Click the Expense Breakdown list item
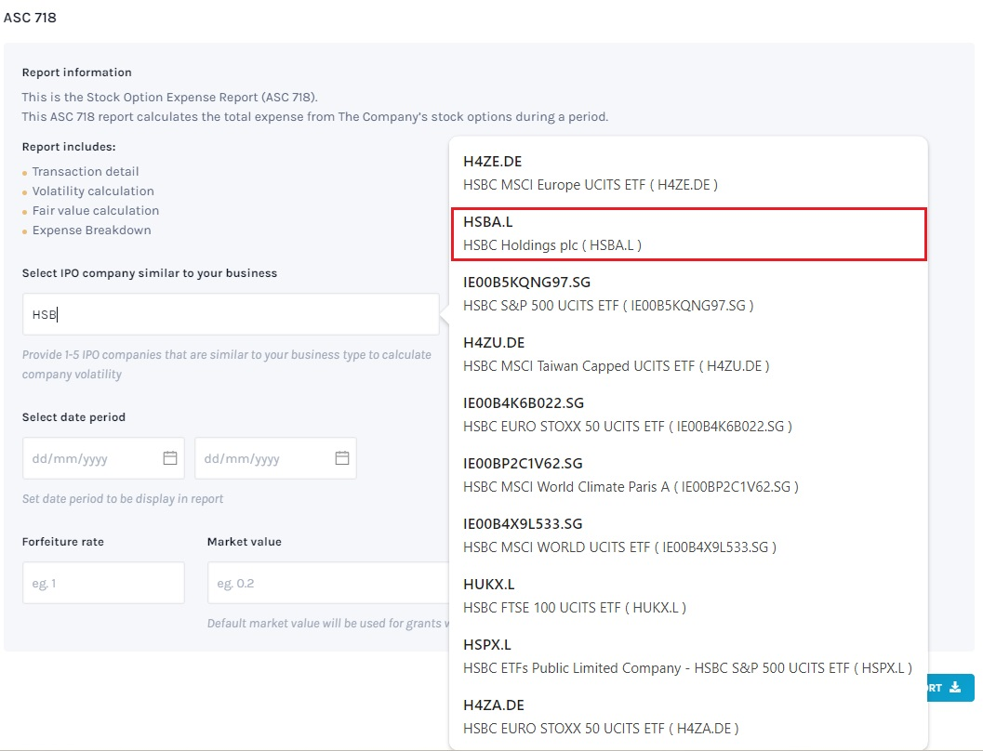983x751 pixels. pos(91,230)
